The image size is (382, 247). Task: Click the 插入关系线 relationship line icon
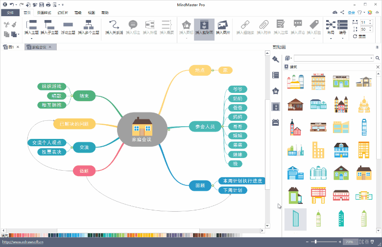114,25
